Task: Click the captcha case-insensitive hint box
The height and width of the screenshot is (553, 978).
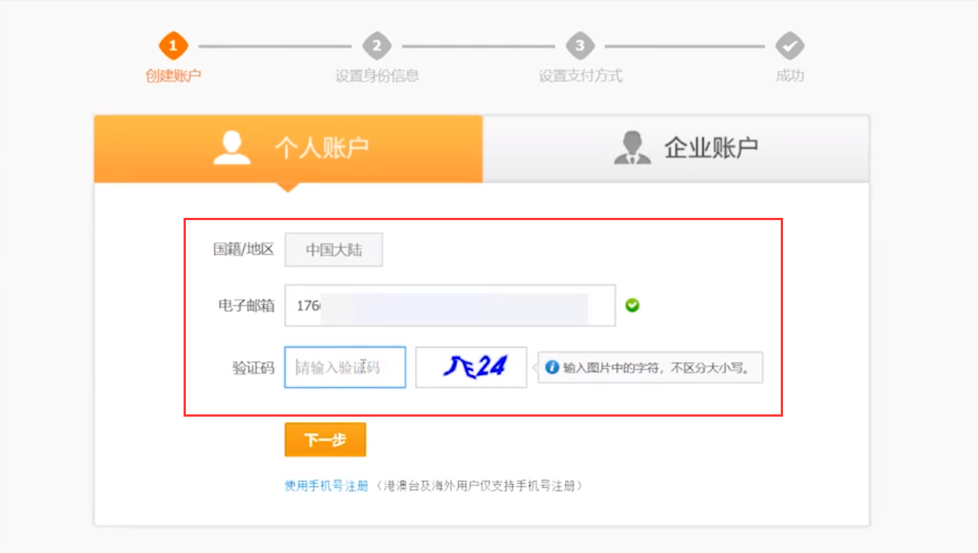Action: 650,367
